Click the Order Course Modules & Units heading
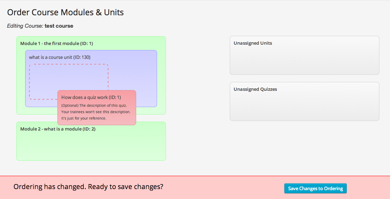Image resolution: width=390 pixels, height=199 pixels. tap(65, 12)
